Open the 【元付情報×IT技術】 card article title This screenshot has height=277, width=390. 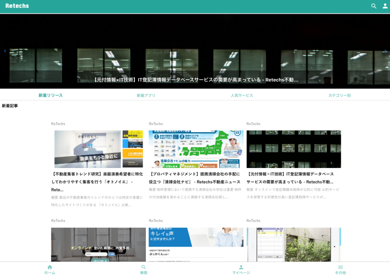[x=290, y=178]
